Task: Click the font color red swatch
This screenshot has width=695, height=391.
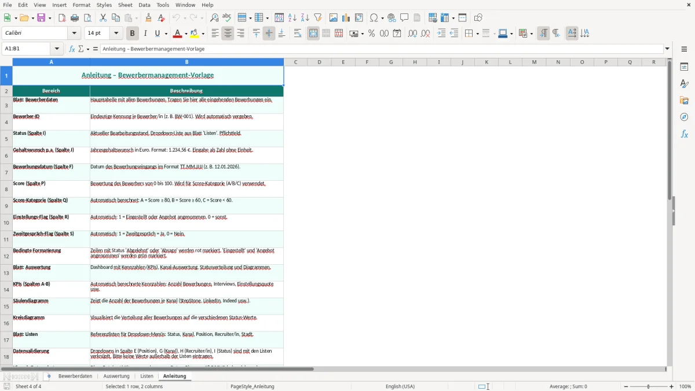Action: (x=178, y=34)
